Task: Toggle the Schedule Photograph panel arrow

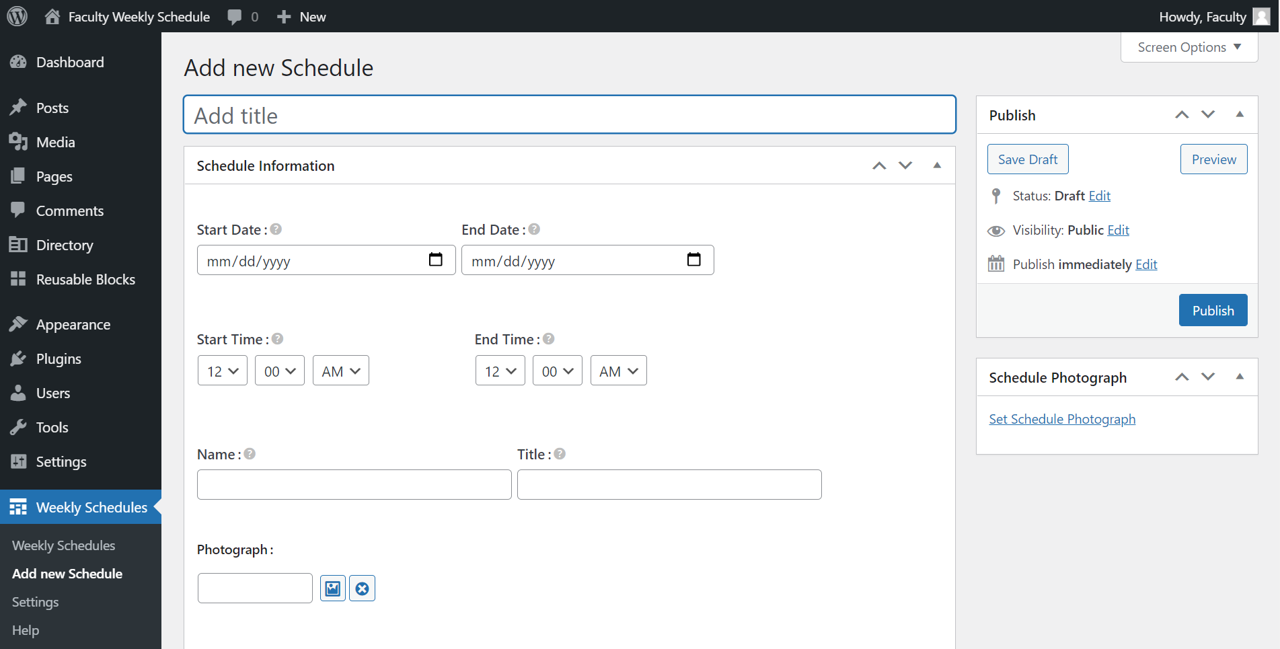Action: [1240, 377]
